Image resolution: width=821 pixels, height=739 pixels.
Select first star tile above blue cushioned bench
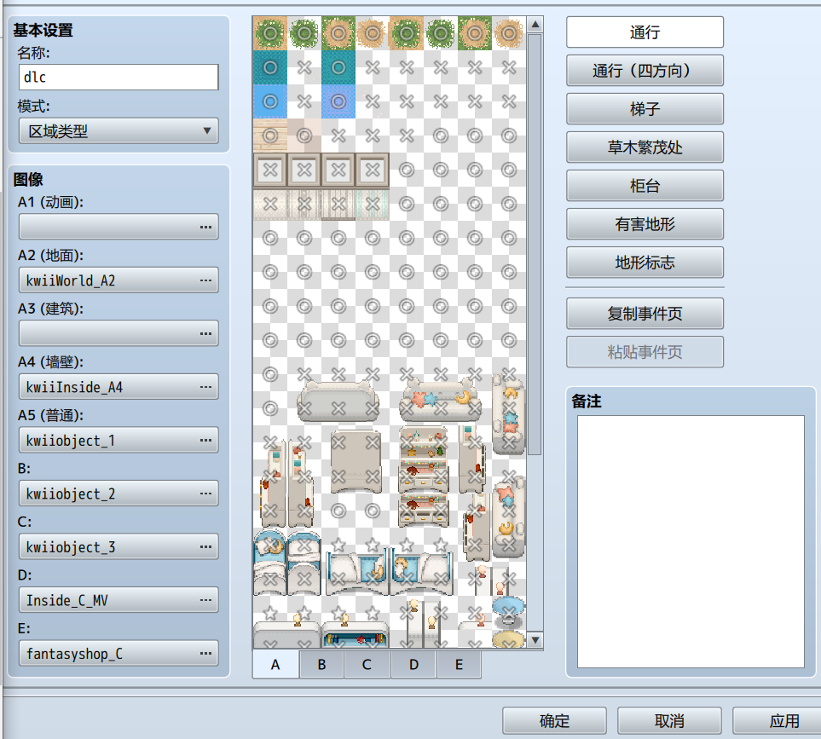pyautogui.click(x=338, y=545)
